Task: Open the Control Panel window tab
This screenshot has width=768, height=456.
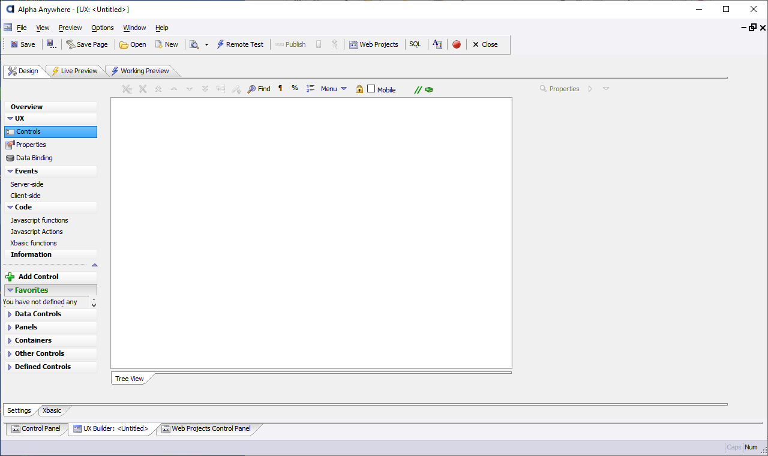Action: click(36, 428)
